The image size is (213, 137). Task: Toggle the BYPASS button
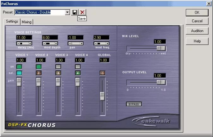pos(134,104)
